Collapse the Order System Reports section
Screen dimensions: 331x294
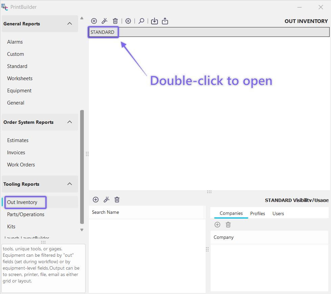[x=70, y=122]
